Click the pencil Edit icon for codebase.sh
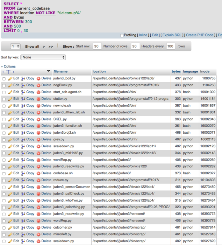 click(x=10, y=173)
